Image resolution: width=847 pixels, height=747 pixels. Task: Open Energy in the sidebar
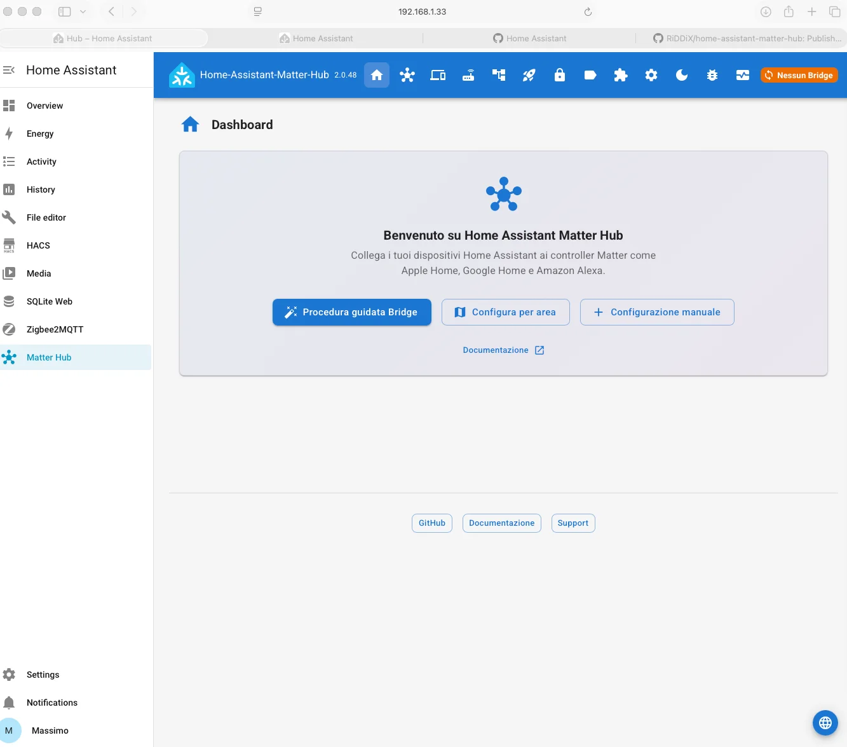(x=76, y=134)
